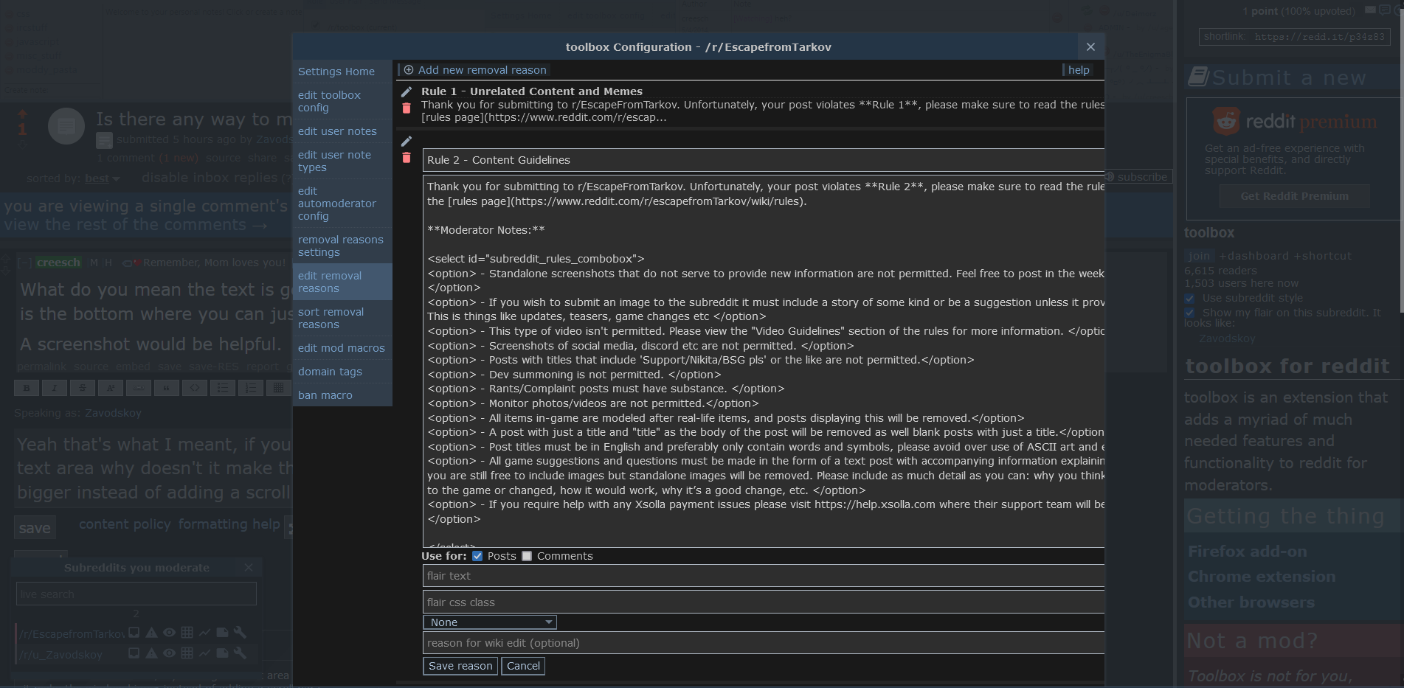This screenshot has height=688, width=1404.
Task: Select 'removal reasons settings' menu item
Action: pos(342,246)
